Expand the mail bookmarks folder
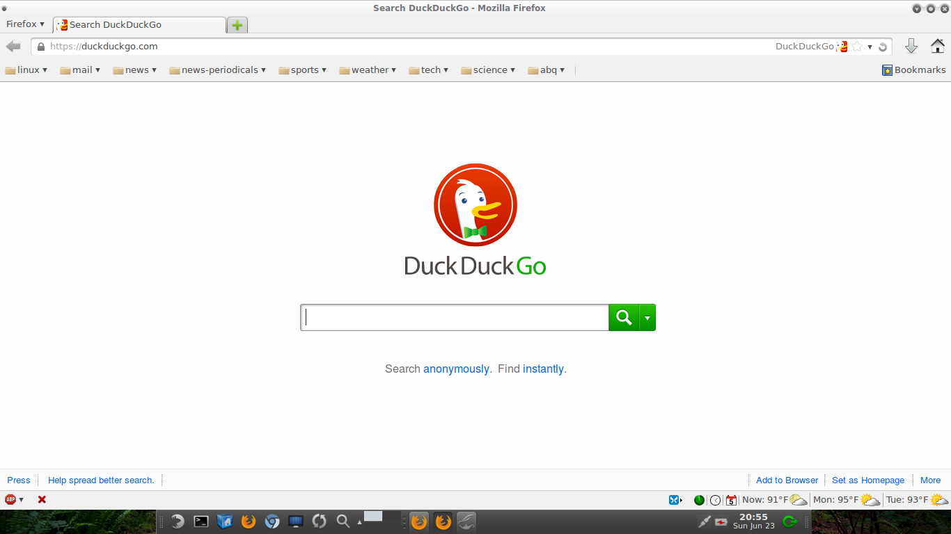Image resolution: width=951 pixels, height=534 pixels. 80,70
